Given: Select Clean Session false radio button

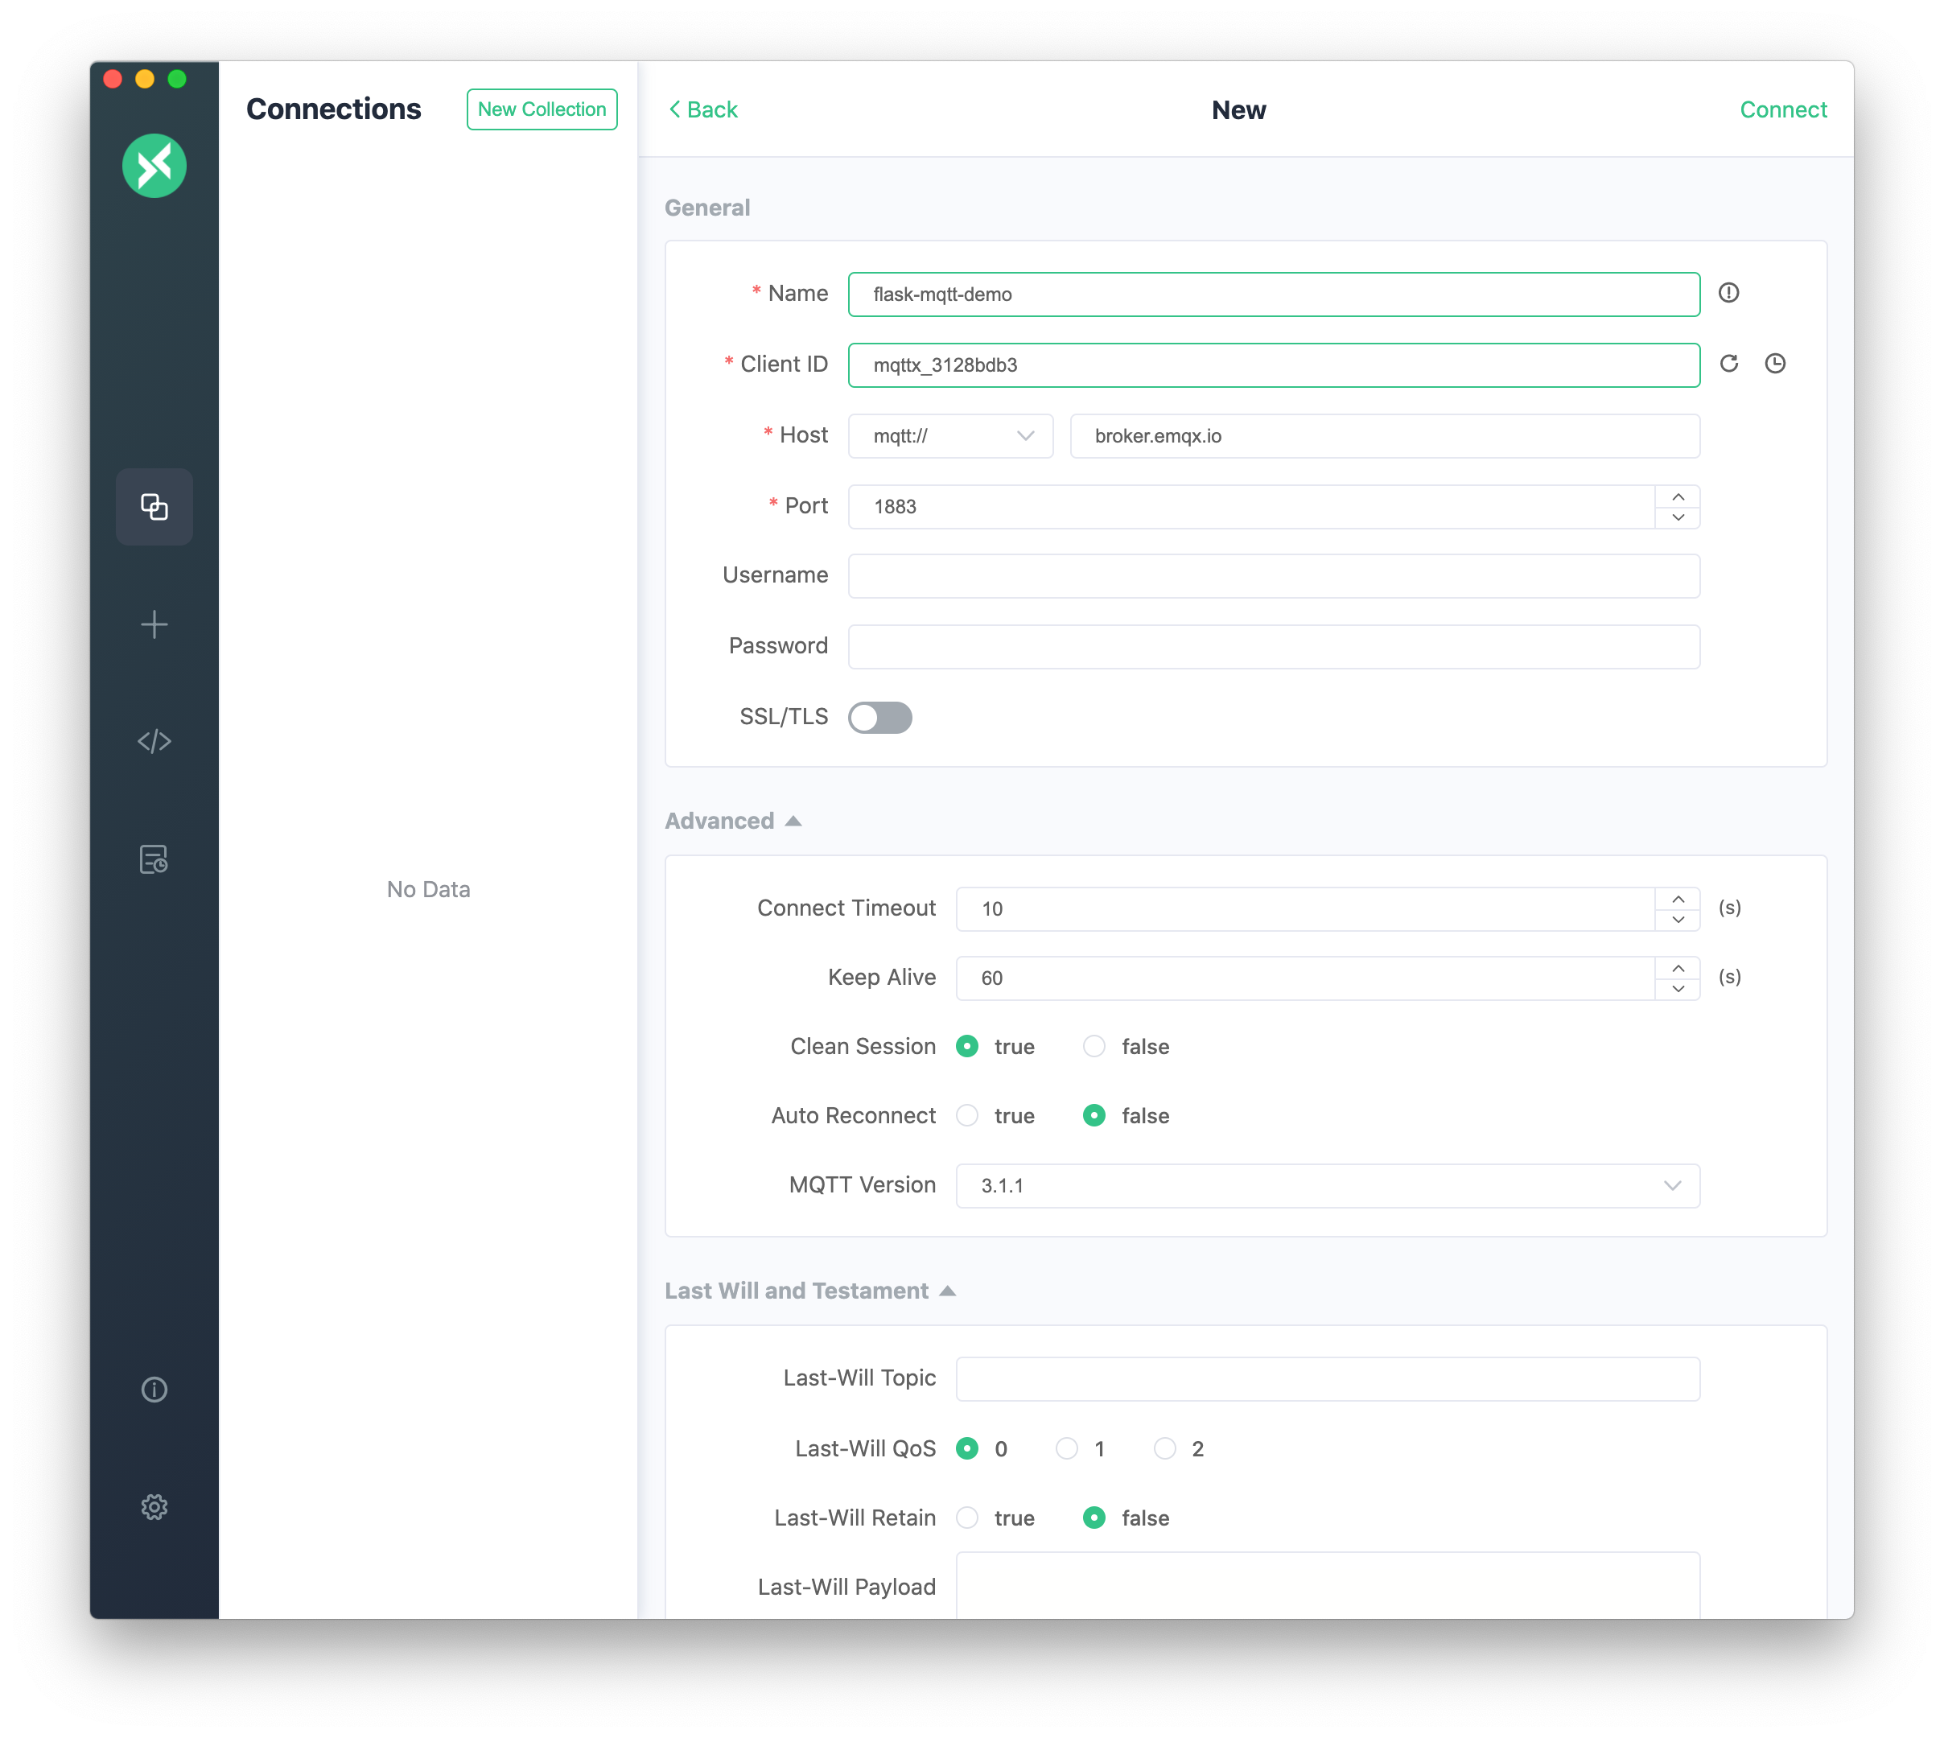Looking at the screenshot, I should point(1092,1045).
